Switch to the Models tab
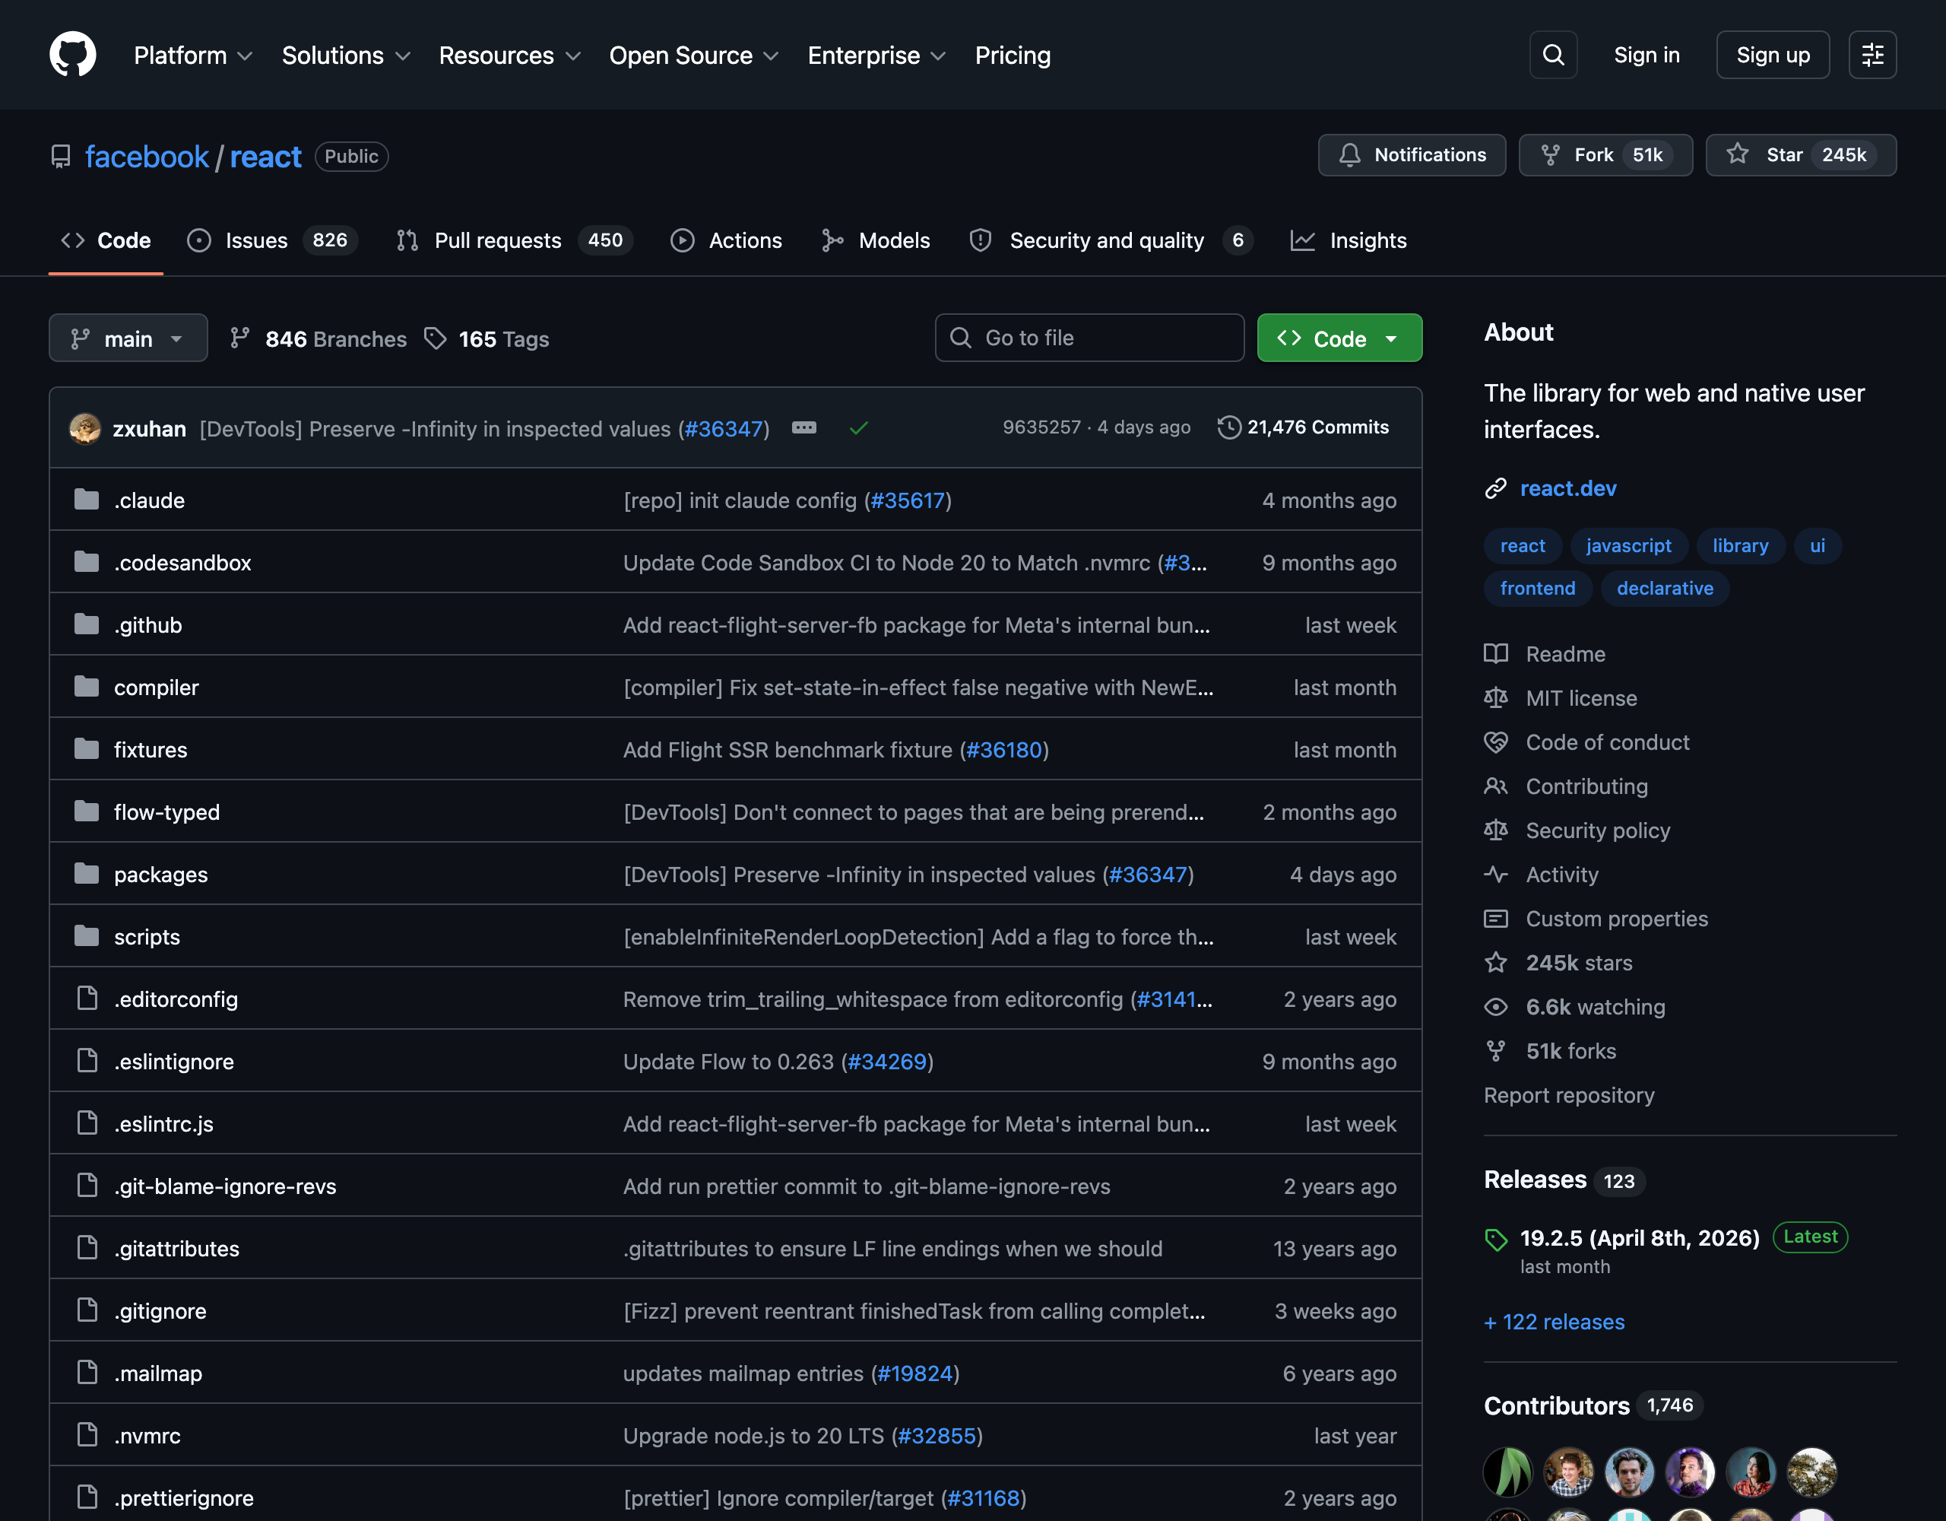This screenshot has height=1521, width=1946. tap(876, 241)
